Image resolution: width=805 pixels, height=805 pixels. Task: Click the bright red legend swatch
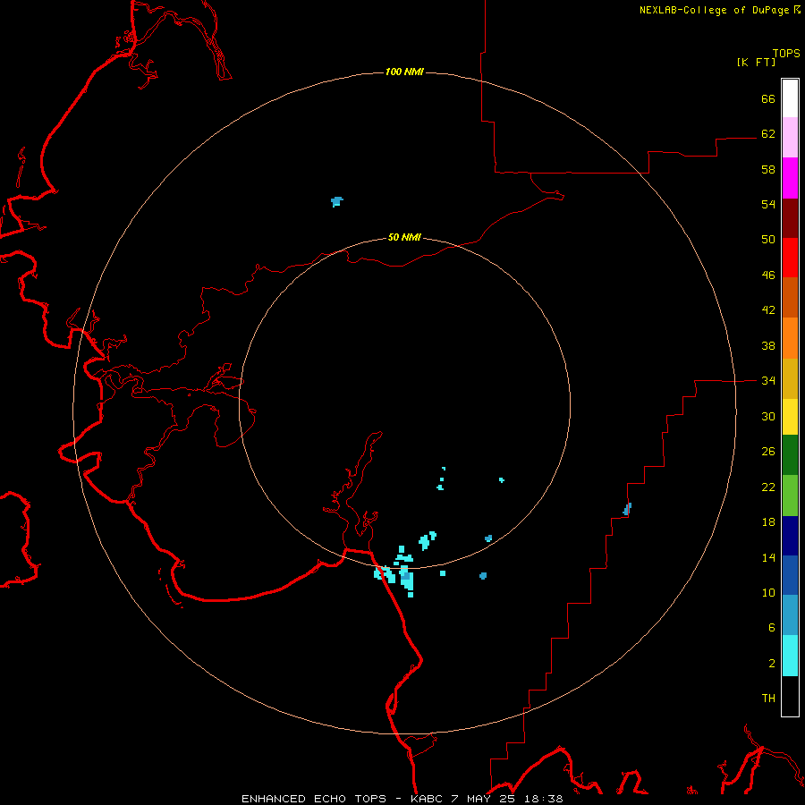[x=790, y=258]
